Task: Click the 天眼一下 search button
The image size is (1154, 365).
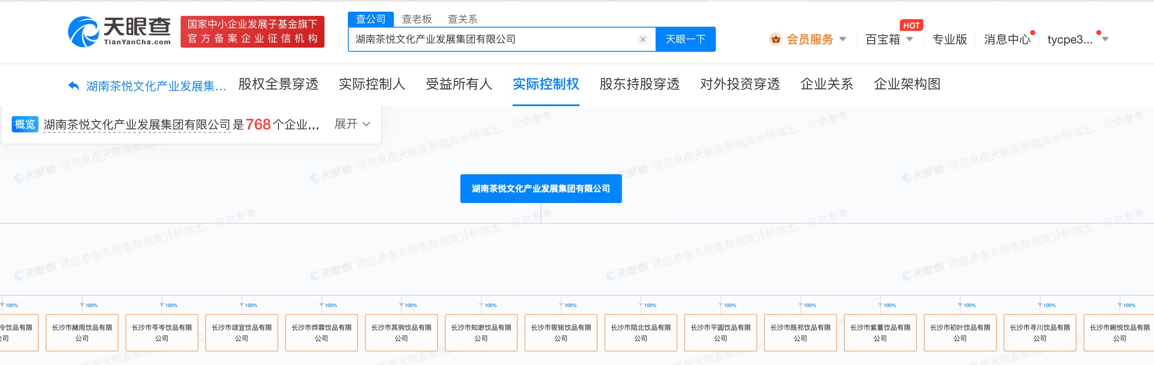Action: click(685, 39)
